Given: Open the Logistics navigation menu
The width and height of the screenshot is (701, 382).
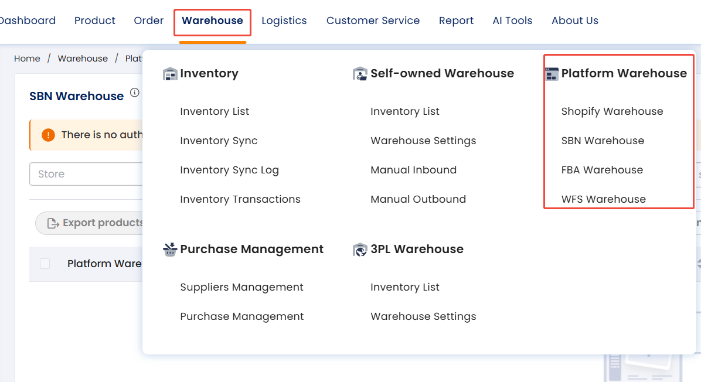Looking at the screenshot, I should click(284, 21).
